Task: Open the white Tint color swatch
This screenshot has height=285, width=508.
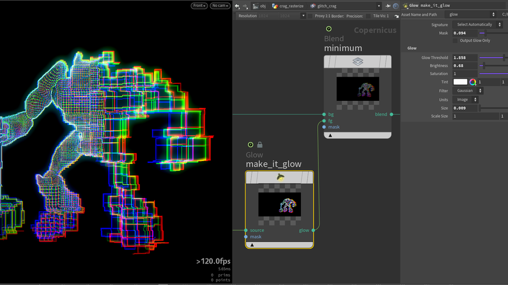Action: (x=460, y=82)
